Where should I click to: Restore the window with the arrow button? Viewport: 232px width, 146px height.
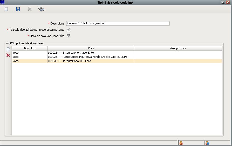pyautogui.click(x=223, y=2)
